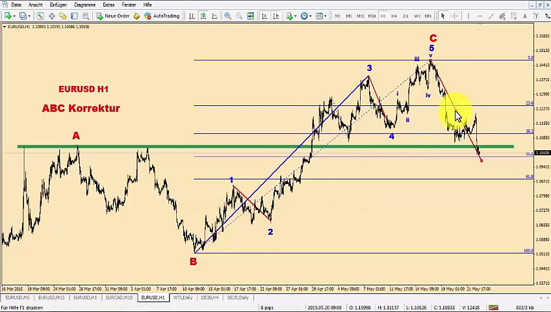The image size is (551, 312).
Task: Open the Navigator panel icon
Action: (x=63, y=16)
